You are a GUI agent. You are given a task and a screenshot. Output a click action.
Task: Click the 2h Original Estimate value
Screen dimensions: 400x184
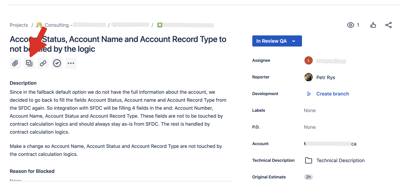coord(308,177)
